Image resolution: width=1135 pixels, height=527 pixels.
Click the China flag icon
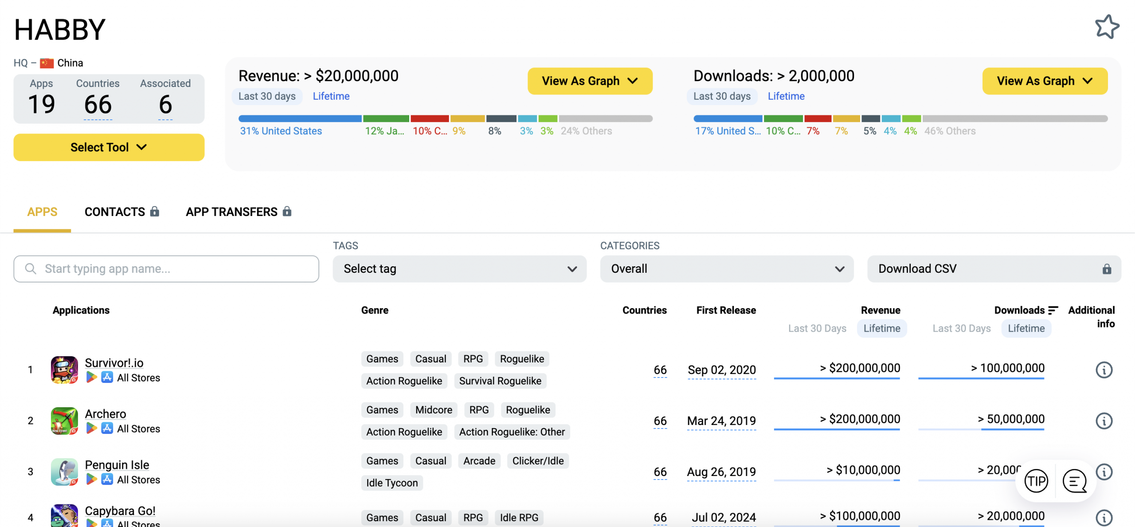(47, 63)
